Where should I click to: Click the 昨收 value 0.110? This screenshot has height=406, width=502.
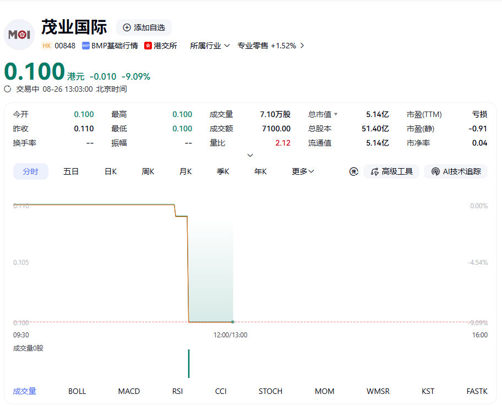tap(84, 129)
